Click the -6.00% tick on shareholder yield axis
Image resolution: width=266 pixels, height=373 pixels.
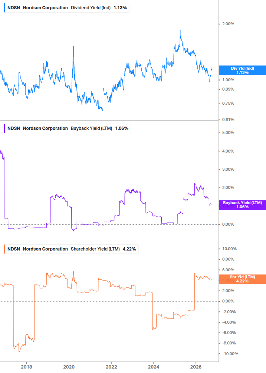tap(229, 333)
